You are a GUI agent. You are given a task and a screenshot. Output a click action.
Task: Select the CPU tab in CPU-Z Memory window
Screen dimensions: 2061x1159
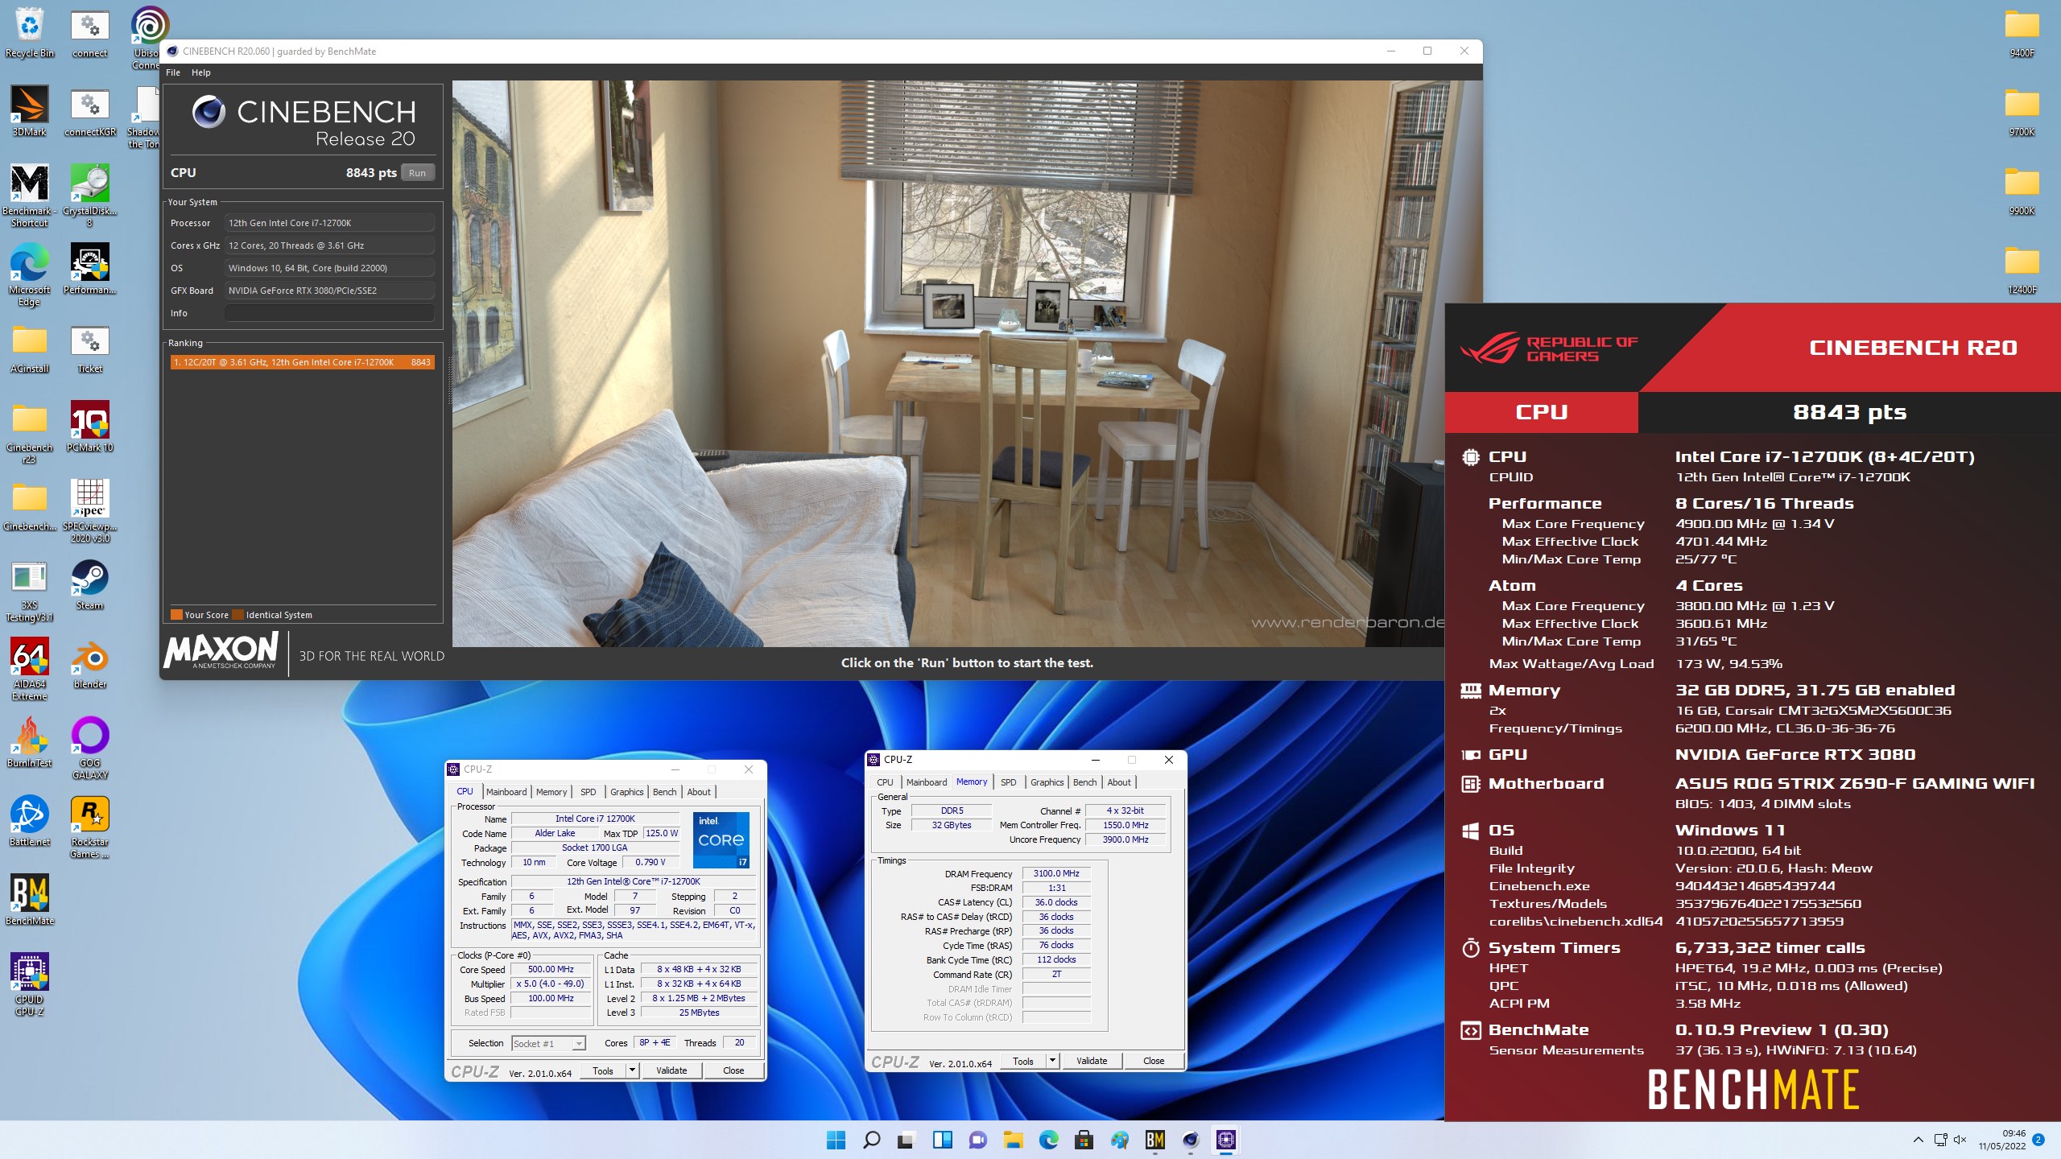click(885, 782)
